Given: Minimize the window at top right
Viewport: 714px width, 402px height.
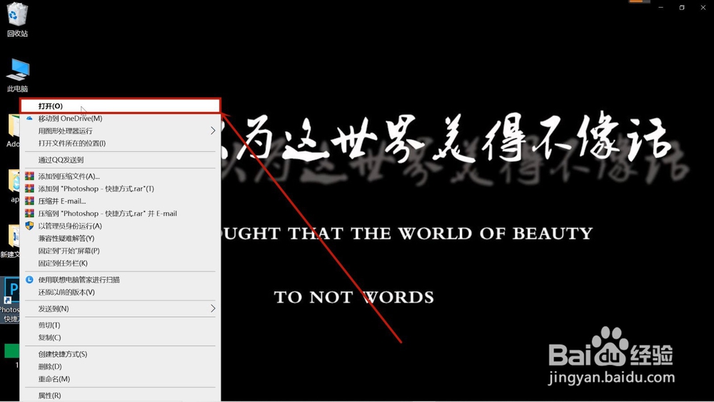Looking at the screenshot, I should pos(660,7).
